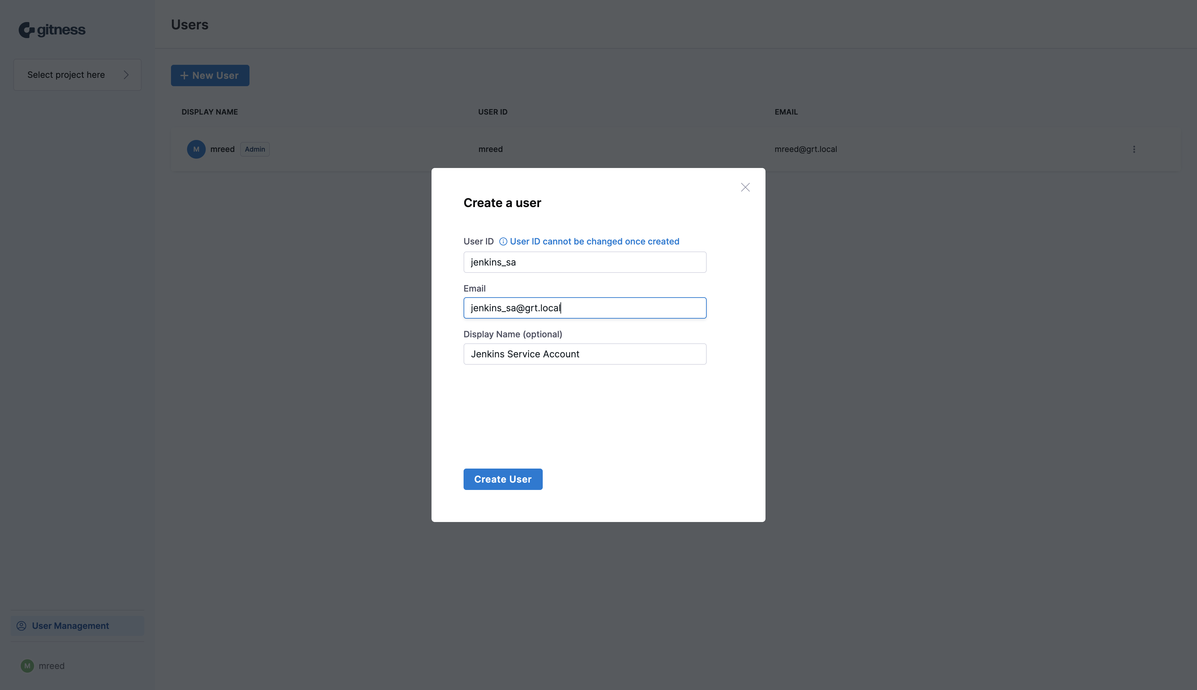The image size is (1197, 690).
Task: Click the mreed@grt.local email cell
Action: [x=806, y=149]
